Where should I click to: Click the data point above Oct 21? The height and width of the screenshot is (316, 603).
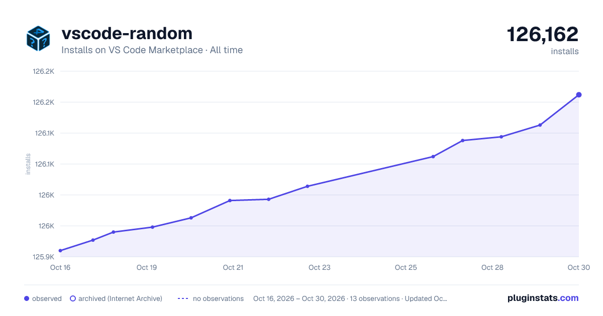(x=230, y=201)
